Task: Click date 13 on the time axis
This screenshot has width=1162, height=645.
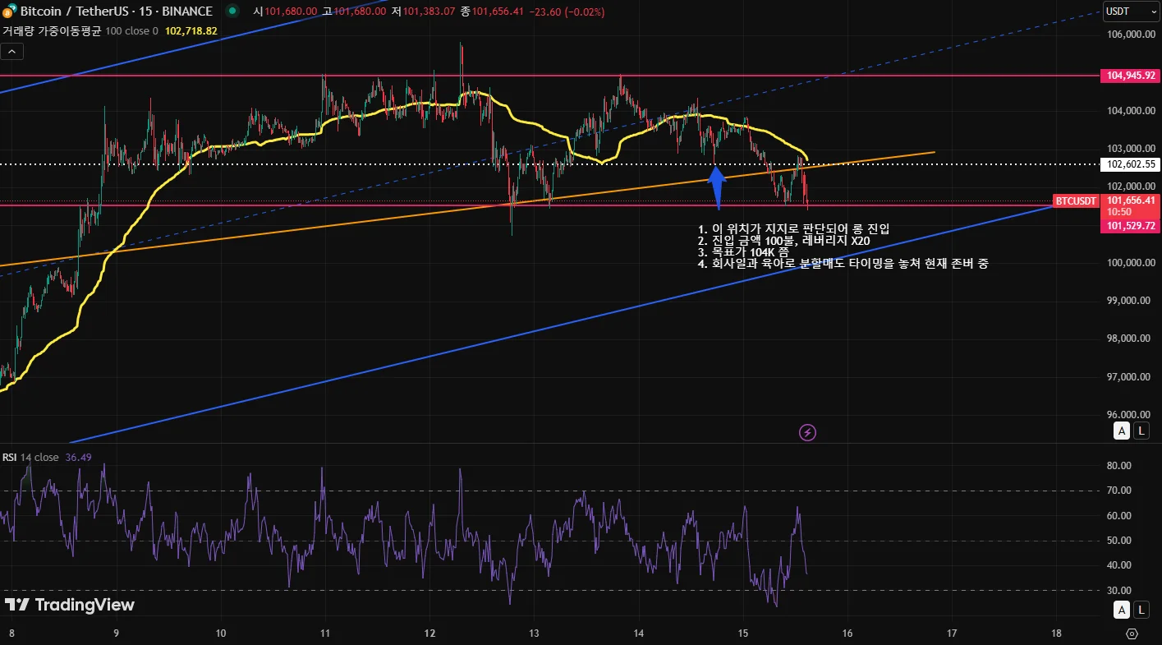Action: click(x=534, y=633)
